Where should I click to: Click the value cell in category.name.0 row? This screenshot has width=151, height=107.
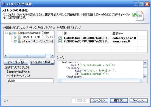(x=87, y=38)
